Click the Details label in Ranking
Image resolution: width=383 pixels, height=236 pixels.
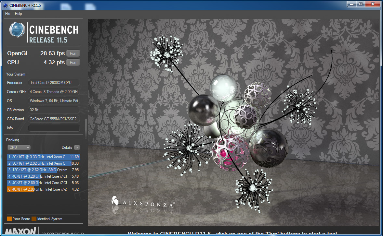point(67,147)
